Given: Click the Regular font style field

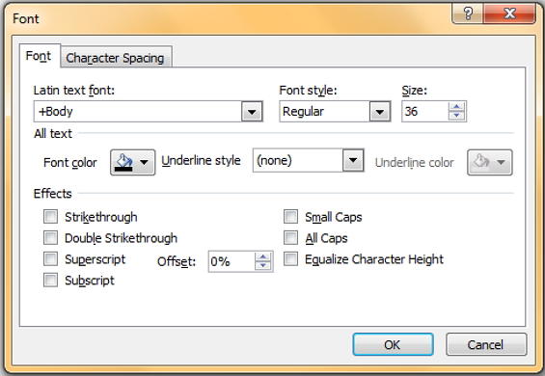Looking at the screenshot, I should 325,112.
